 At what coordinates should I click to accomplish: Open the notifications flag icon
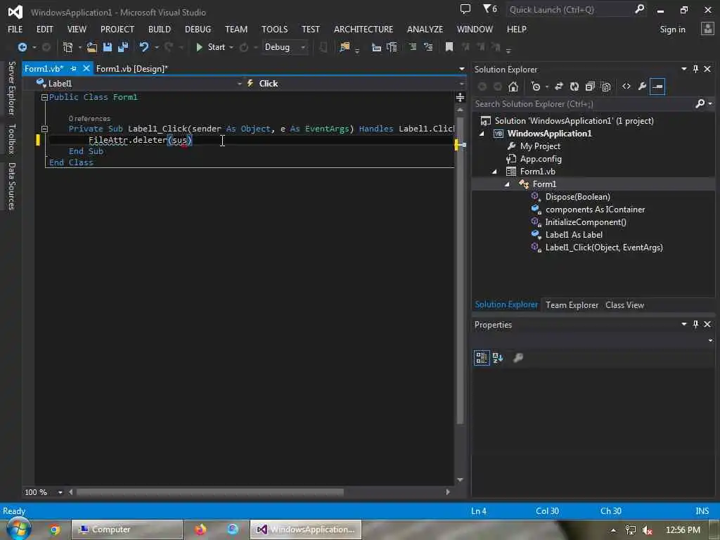pos(490,9)
